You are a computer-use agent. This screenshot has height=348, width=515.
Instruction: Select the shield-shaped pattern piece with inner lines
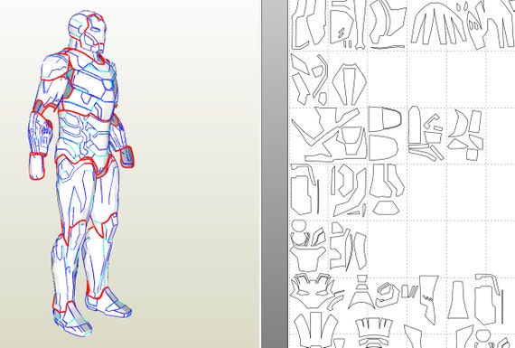pos(349,84)
